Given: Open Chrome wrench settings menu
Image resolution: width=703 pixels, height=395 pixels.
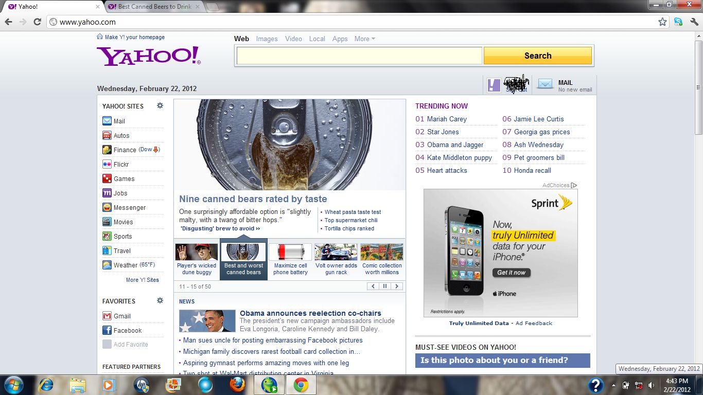Looking at the screenshot, I should click(x=694, y=22).
